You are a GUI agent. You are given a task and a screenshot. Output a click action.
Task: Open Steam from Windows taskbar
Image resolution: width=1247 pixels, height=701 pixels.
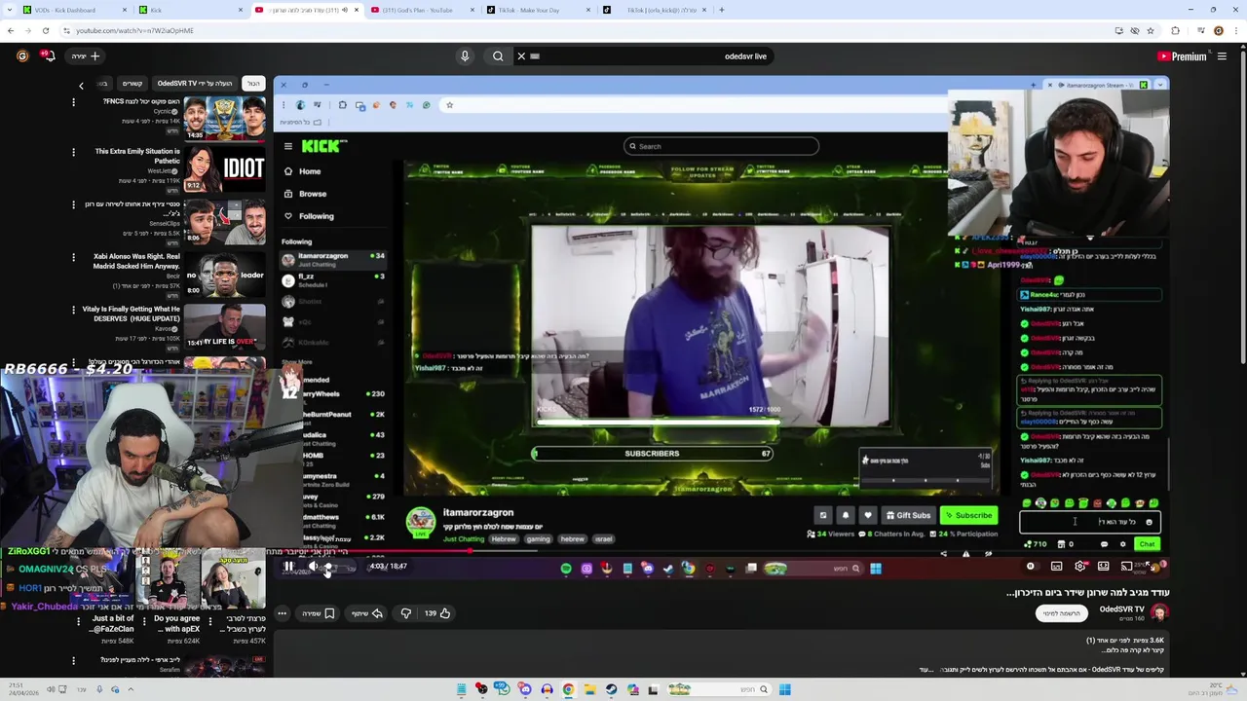[611, 689]
